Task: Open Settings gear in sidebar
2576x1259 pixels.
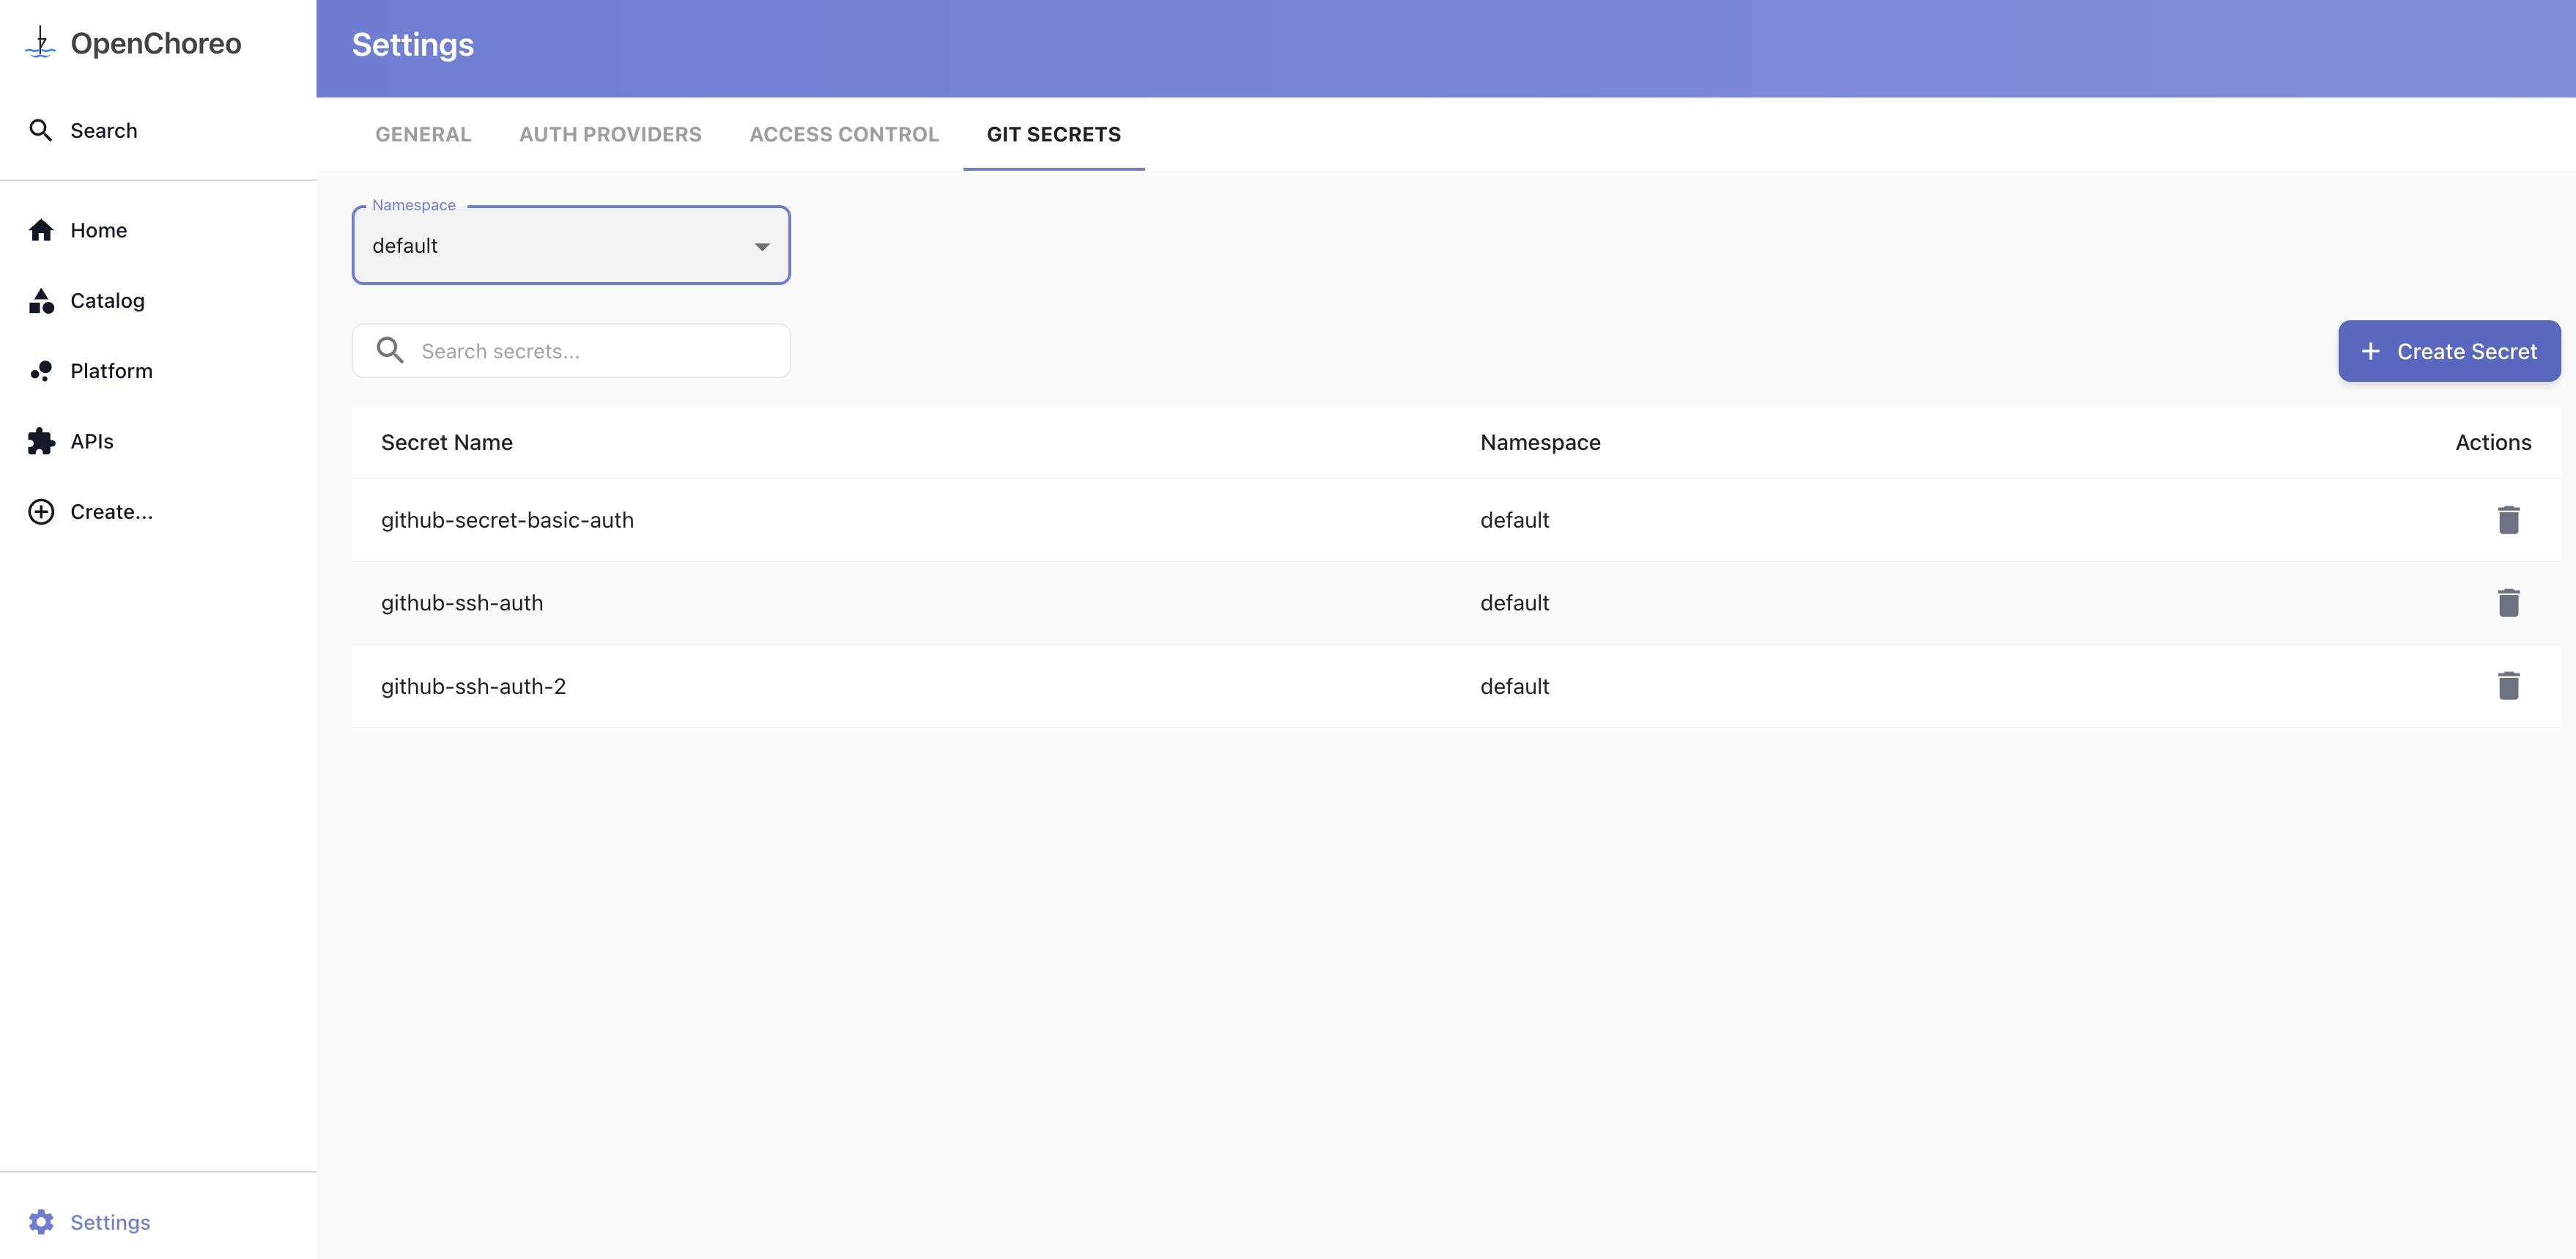Action: [x=41, y=1222]
